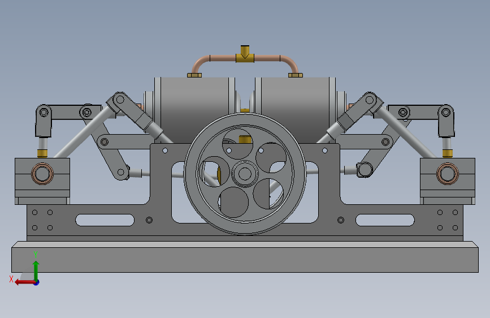
Task: Pick the small brass fitting between the two cylinders
Action: coord(245,110)
